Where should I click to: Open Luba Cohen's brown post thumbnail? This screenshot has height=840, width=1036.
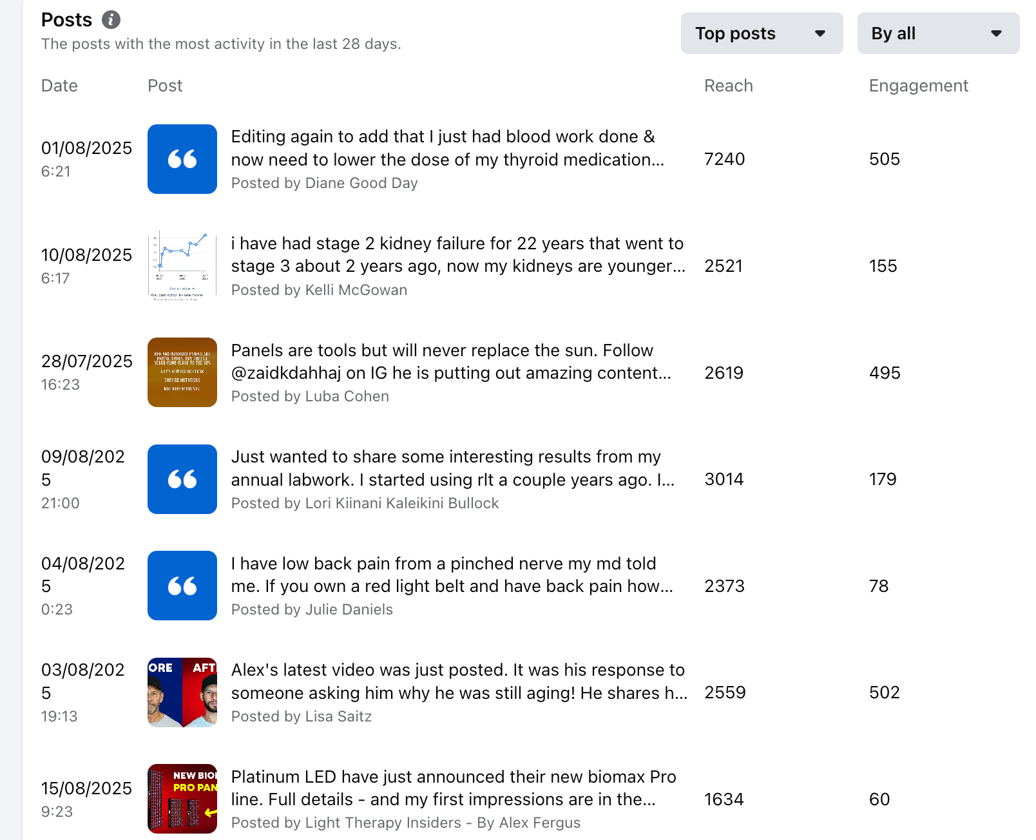tap(182, 372)
